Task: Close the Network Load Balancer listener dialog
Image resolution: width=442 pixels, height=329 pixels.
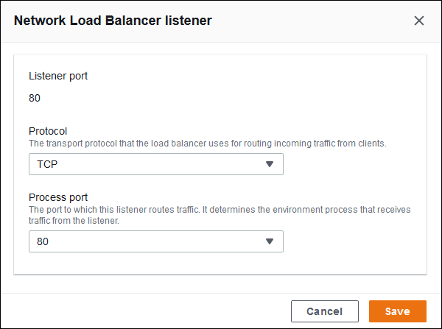Action: 419,21
